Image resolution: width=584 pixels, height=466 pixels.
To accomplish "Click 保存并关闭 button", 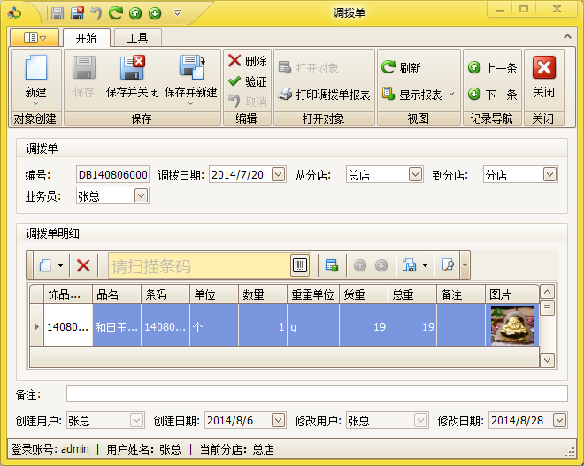I will pyautogui.click(x=132, y=77).
